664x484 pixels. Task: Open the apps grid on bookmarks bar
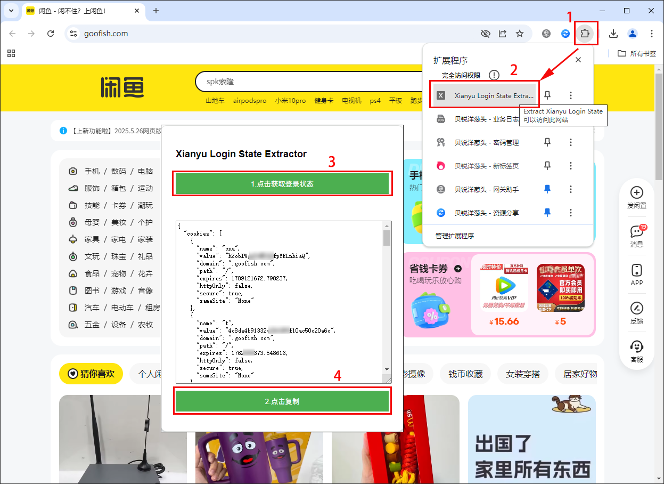click(11, 53)
